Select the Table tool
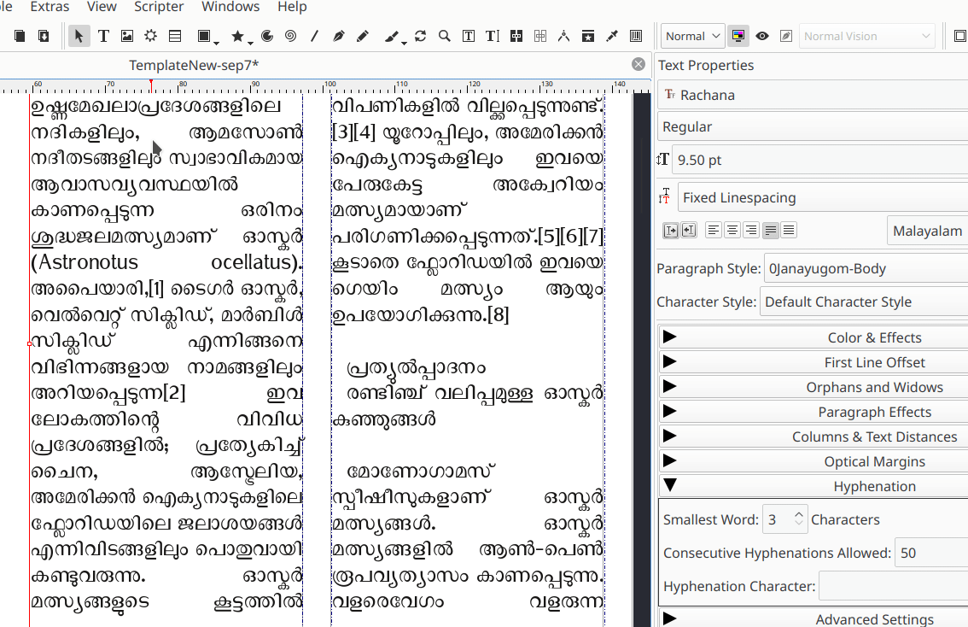 pyautogui.click(x=174, y=36)
